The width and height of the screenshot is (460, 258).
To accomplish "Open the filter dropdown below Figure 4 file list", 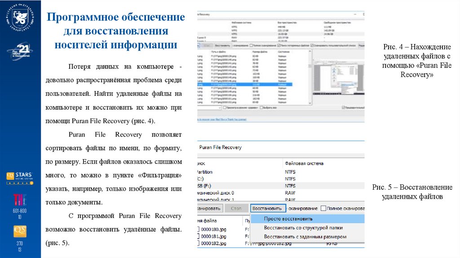I will point(220,108).
